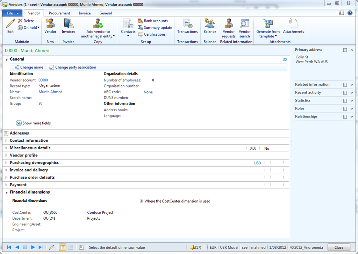This screenshot has height=254, width=358.
Task: Expand Contact information section
Action: click(x=6, y=141)
